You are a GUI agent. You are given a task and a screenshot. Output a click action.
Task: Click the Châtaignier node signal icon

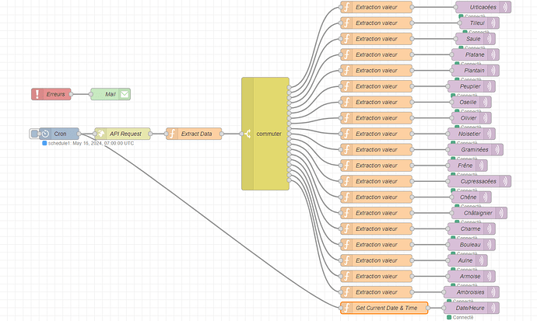click(x=501, y=213)
